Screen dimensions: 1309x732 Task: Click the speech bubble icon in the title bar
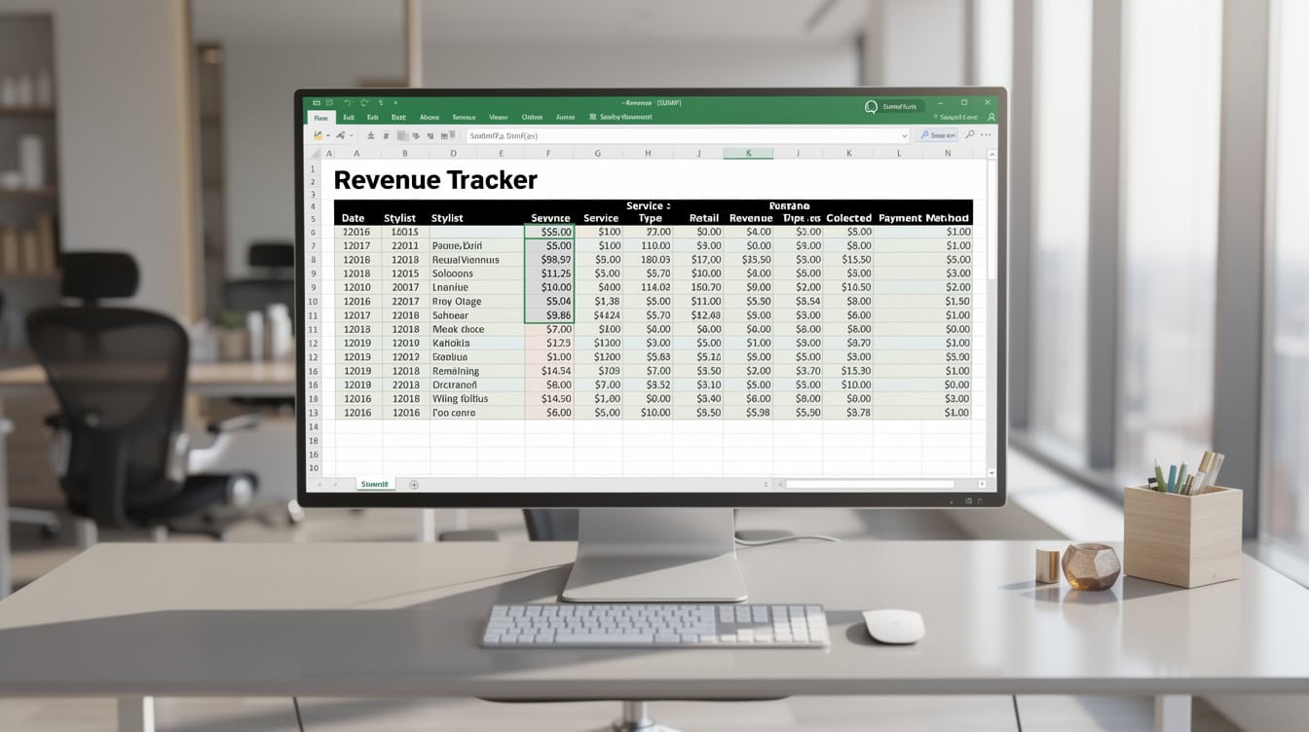tap(871, 107)
